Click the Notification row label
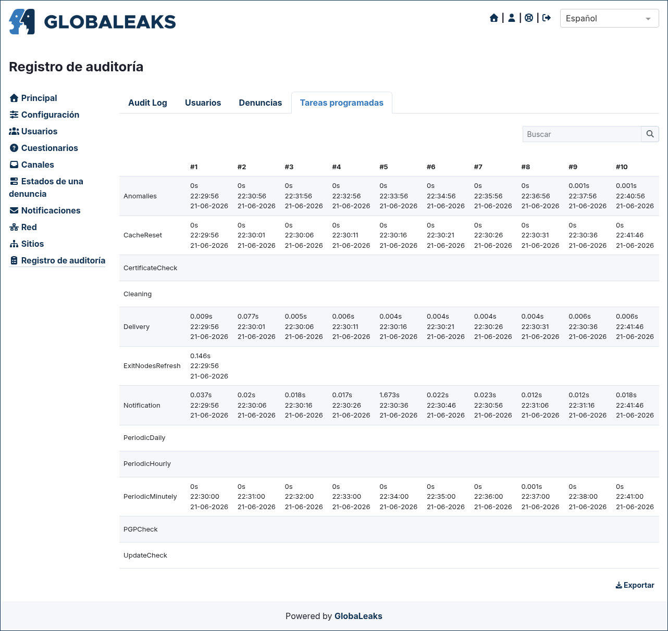This screenshot has width=668, height=631. pyautogui.click(x=142, y=405)
